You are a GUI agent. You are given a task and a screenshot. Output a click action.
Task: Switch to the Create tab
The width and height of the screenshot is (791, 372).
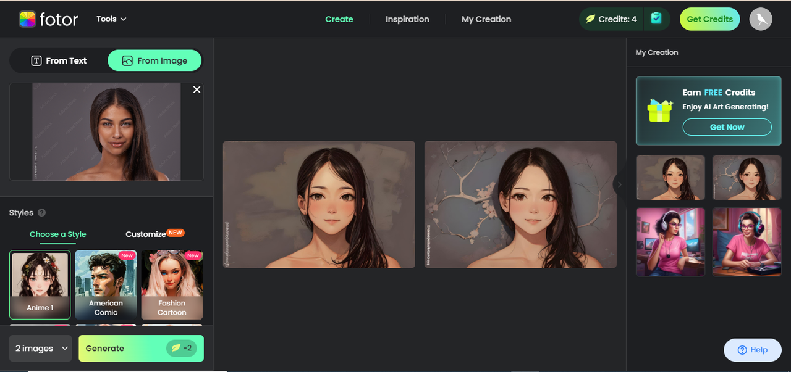(x=339, y=19)
